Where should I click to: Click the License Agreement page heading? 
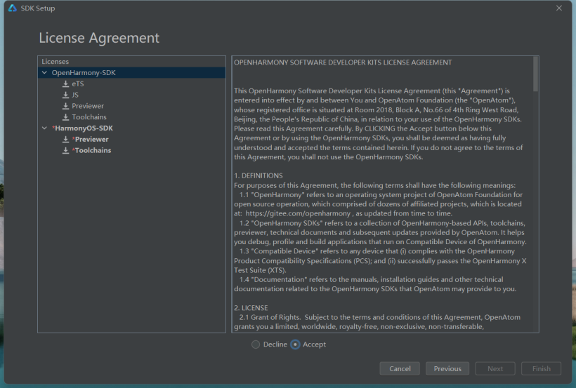[x=99, y=38]
